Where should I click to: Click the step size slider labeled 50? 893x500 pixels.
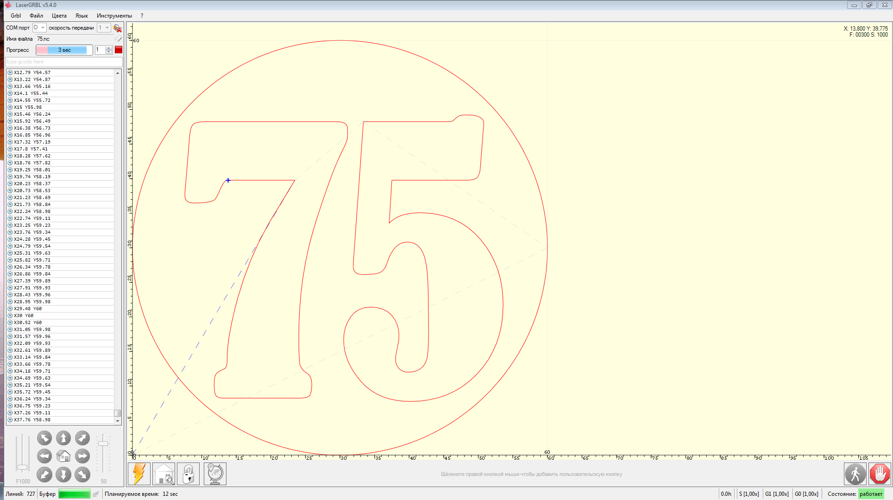[x=103, y=444]
